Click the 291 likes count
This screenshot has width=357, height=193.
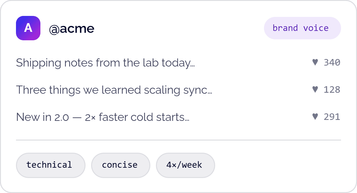tap(332, 117)
